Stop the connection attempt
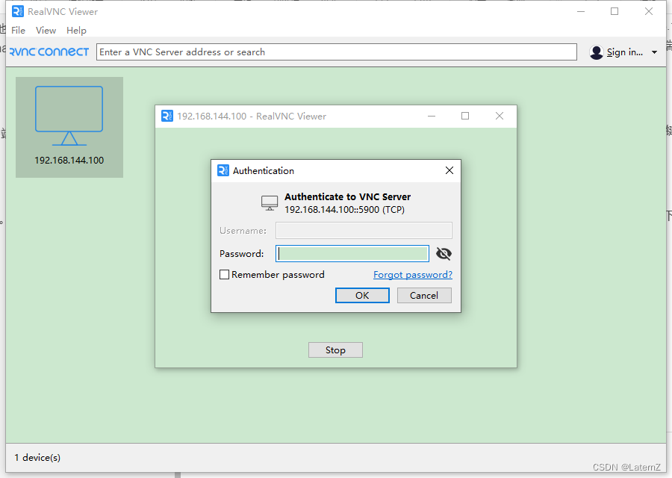 (335, 350)
